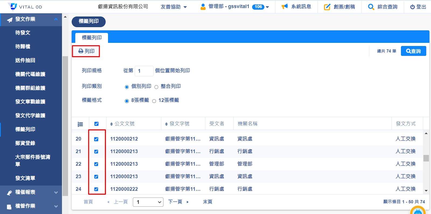
Task: Click the 登出 power icon
Action: (412, 7)
